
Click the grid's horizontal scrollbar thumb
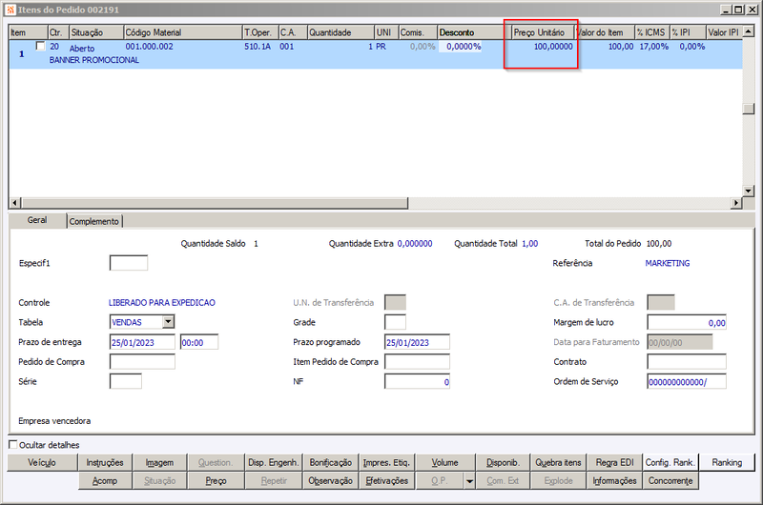click(x=215, y=203)
